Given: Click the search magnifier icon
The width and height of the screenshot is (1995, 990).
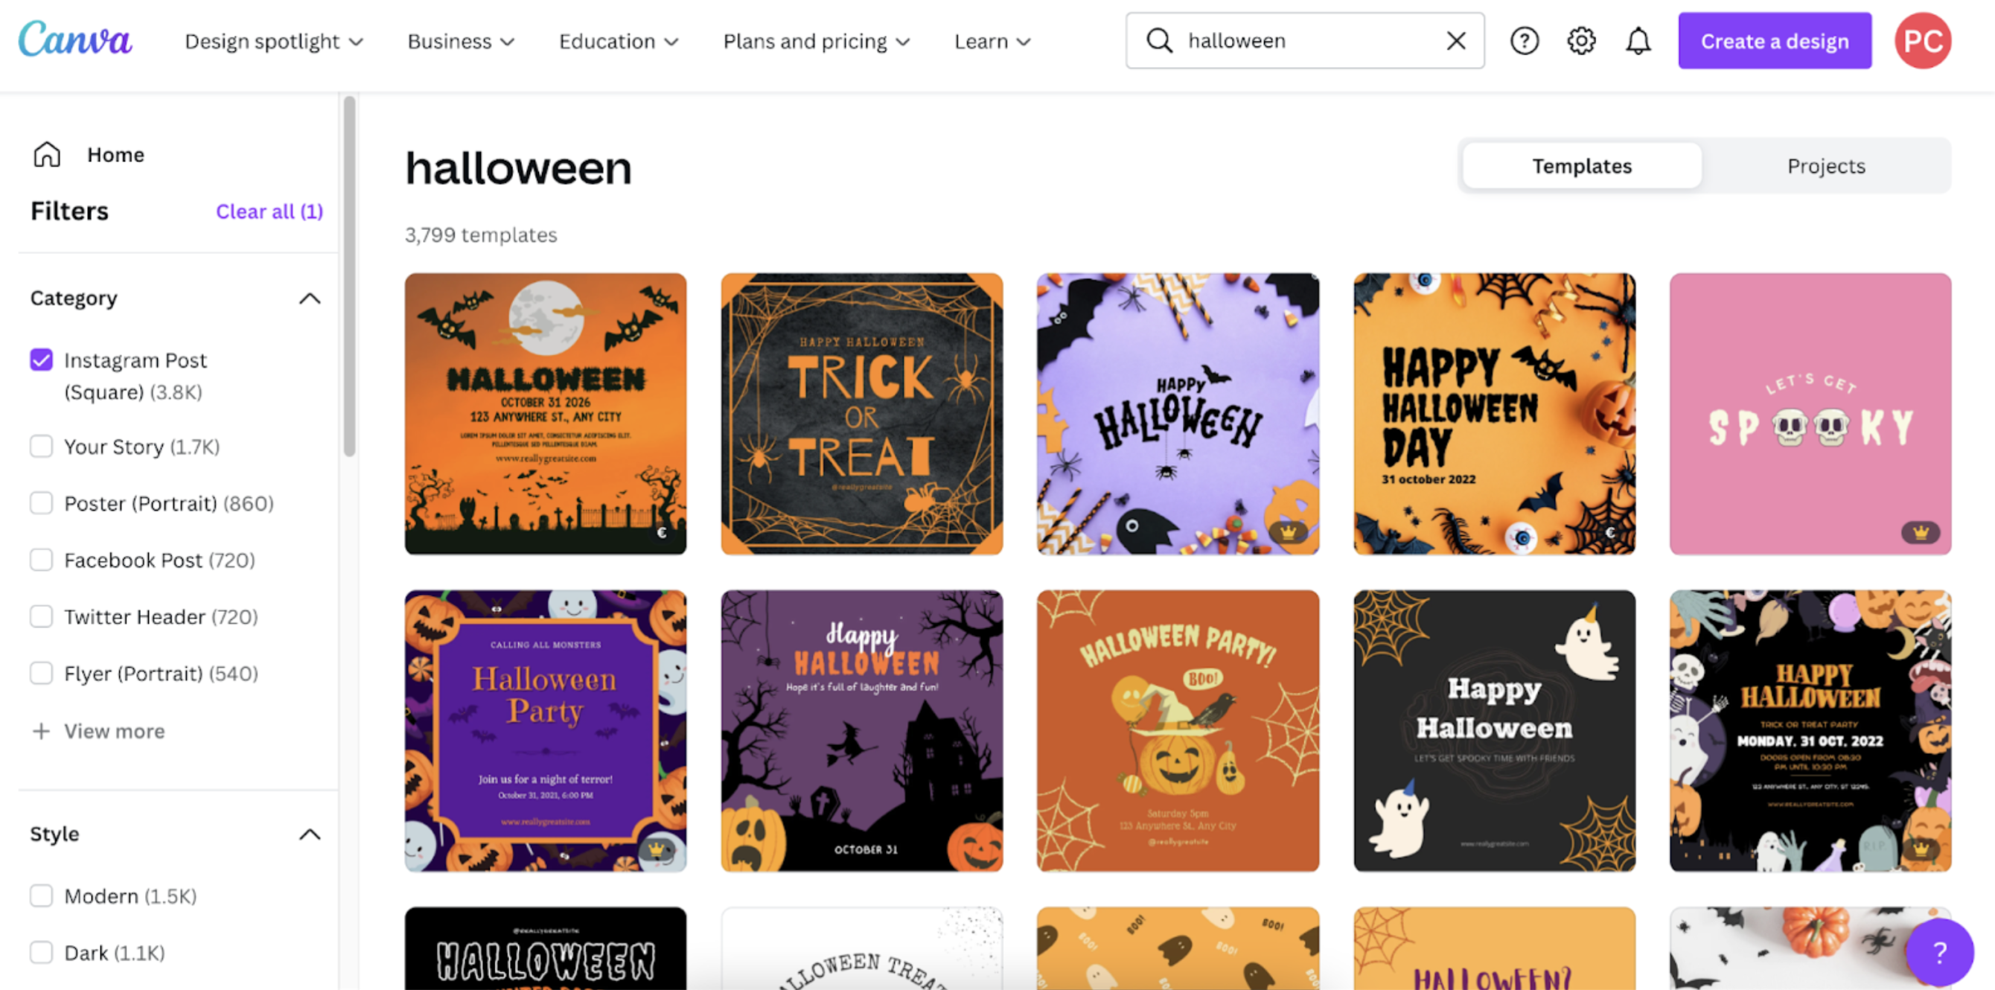Looking at the screenshot, I should (1159, 40).
